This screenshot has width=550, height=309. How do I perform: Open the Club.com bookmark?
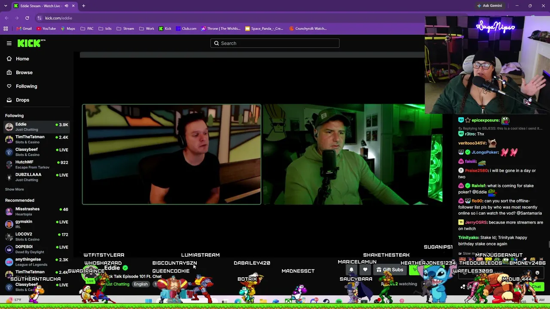186,29
